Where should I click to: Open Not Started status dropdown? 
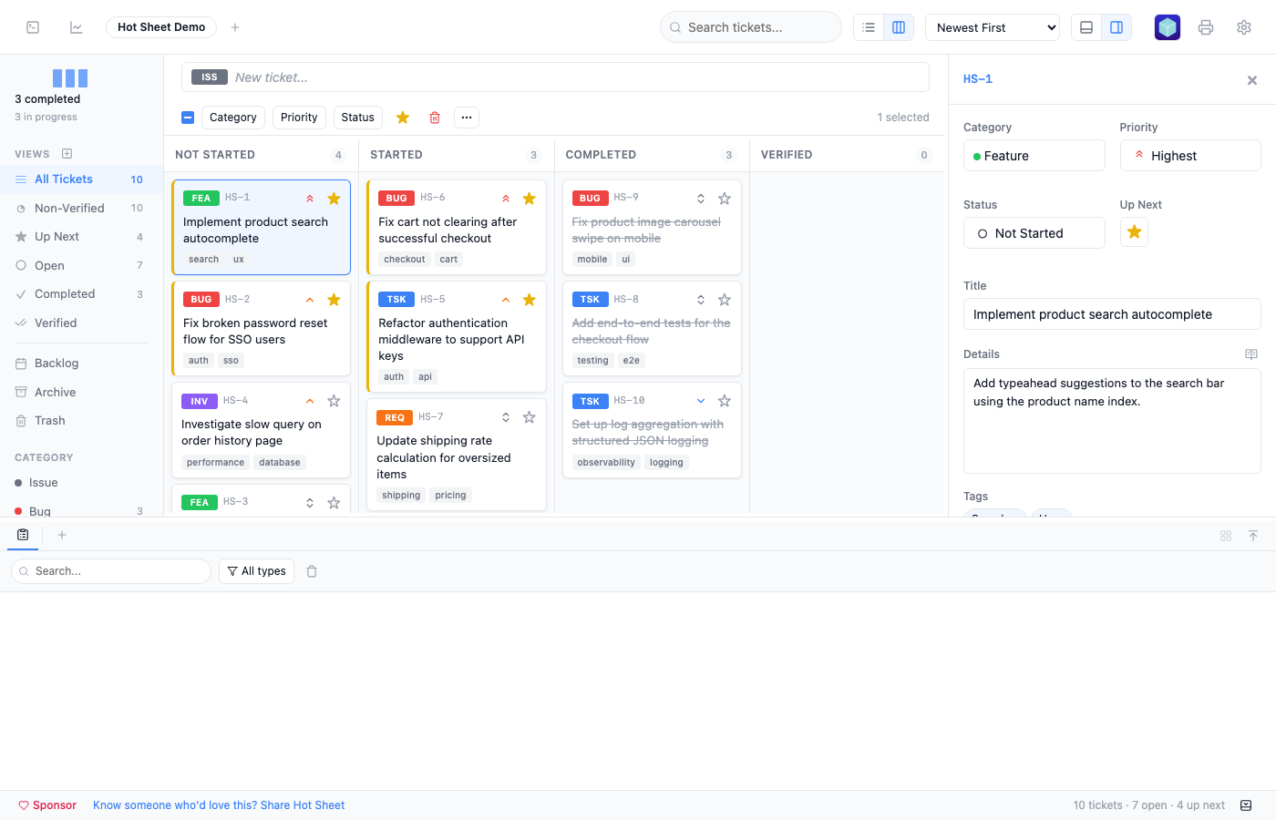point(1034,233)
